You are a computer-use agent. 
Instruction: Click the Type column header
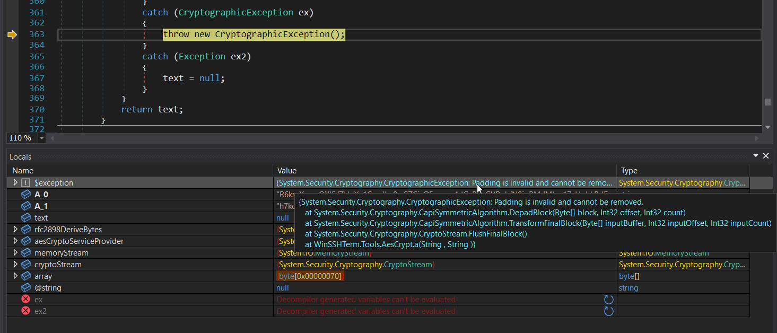click(629, 171)
